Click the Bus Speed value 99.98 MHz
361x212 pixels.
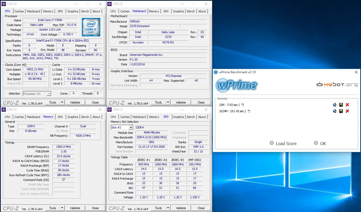(35, 79)
